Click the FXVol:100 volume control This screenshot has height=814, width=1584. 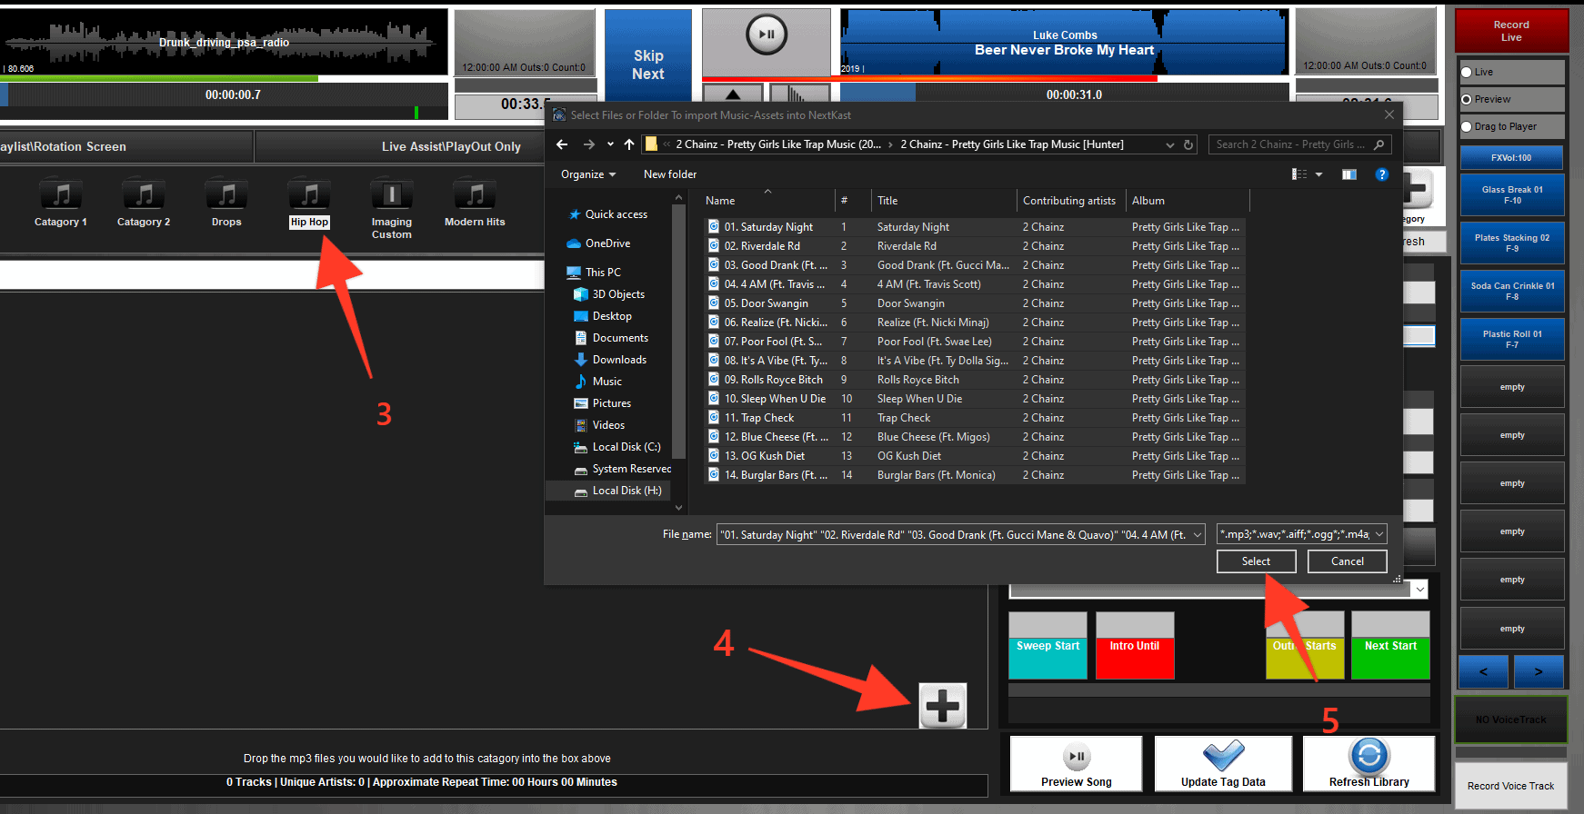pyautogui.click(x=1510, y=158)
